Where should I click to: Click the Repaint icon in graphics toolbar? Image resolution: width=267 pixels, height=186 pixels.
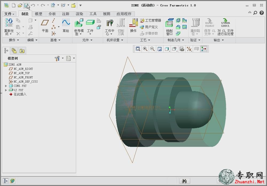[160, 49]
